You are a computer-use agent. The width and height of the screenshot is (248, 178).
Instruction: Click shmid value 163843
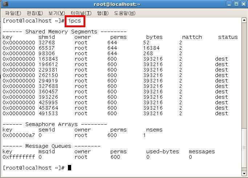48,59
